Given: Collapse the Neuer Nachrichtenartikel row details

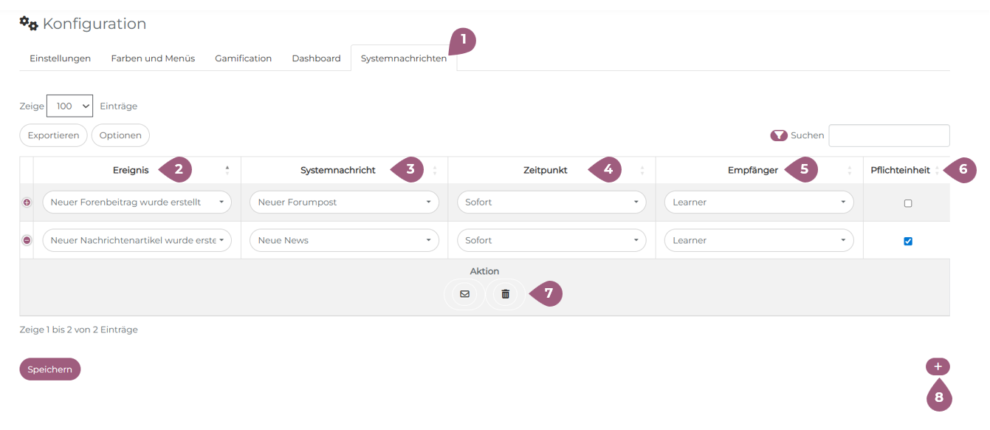Looking at the screenshot, I should 27,240.
